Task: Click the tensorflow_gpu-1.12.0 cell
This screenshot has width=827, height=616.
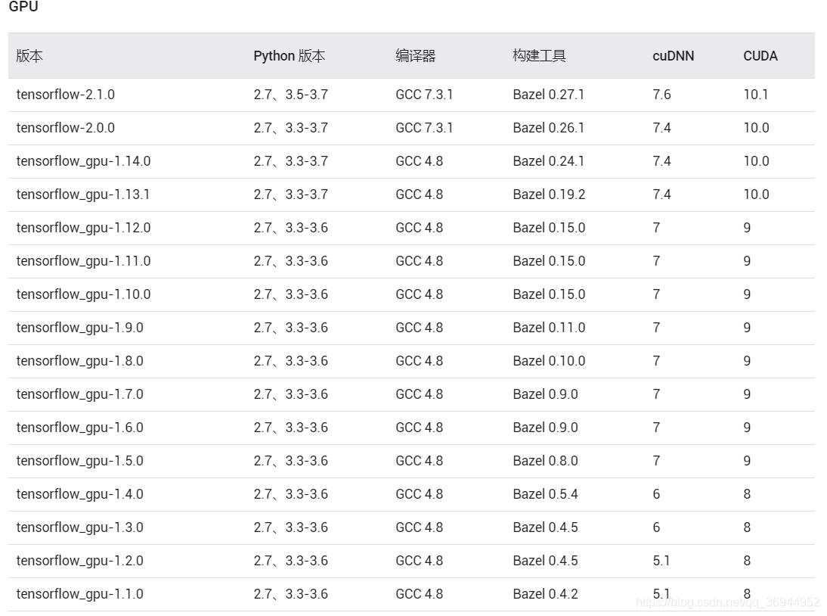Action: pos(83,228)
